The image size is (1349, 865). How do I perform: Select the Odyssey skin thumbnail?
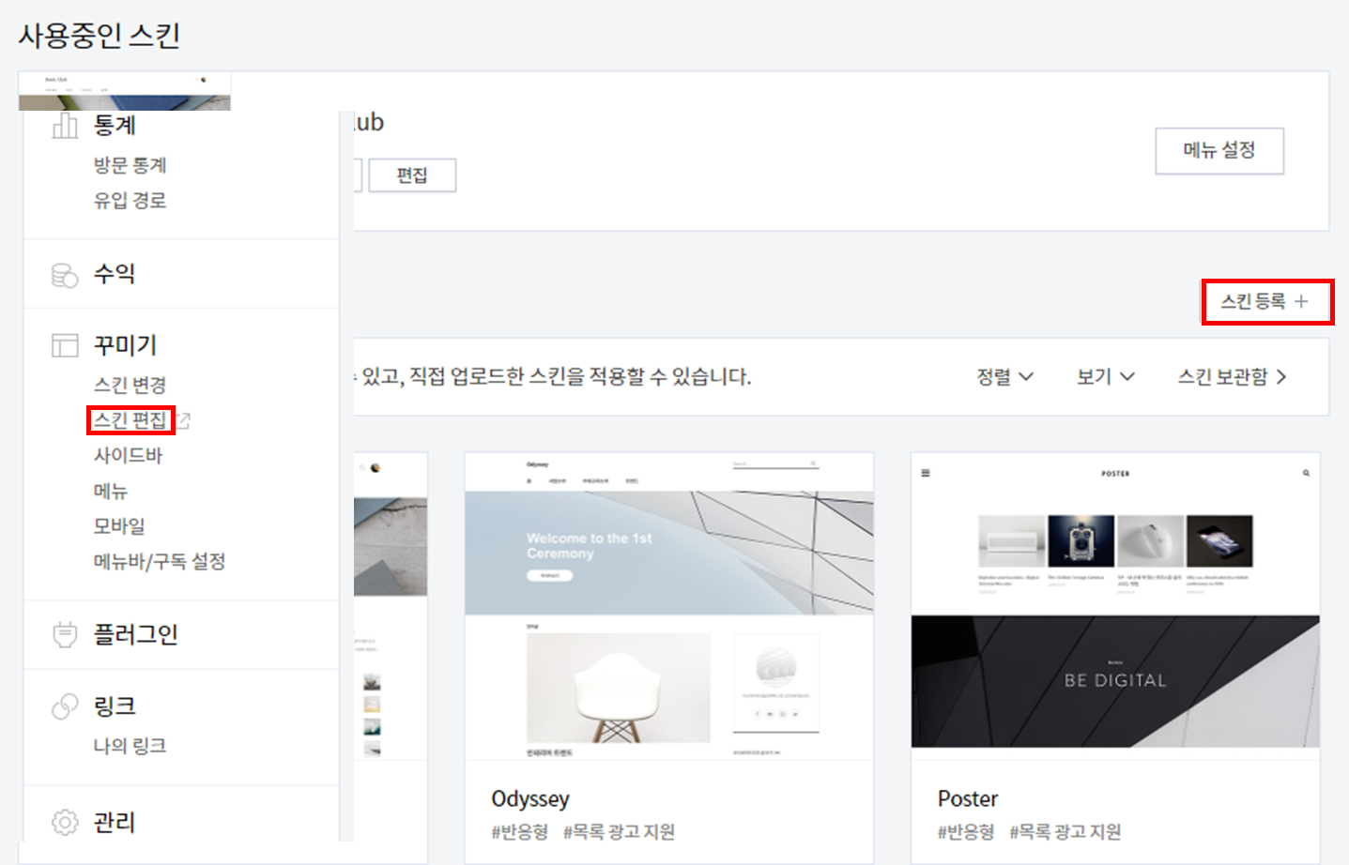[669, 607]
